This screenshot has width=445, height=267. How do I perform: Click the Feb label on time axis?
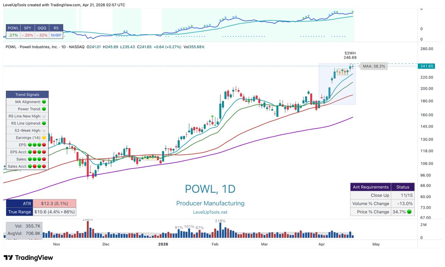coord(215,244)
